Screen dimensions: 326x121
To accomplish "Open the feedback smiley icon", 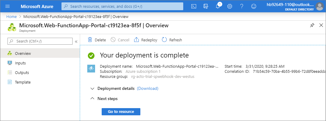I will pos(254,6).
